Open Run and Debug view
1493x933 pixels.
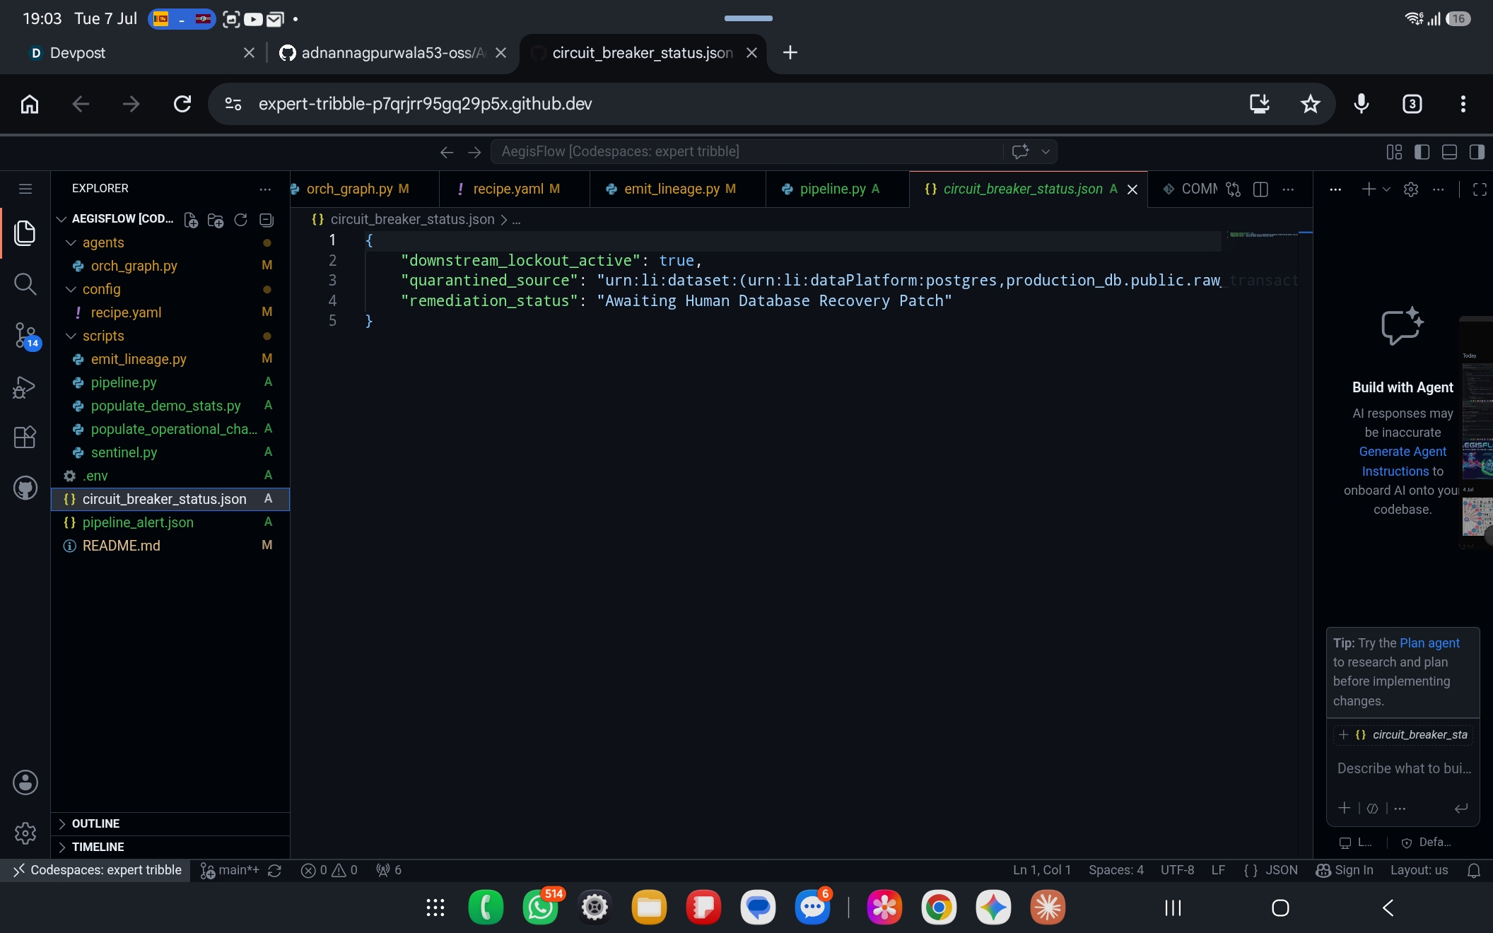25,387
